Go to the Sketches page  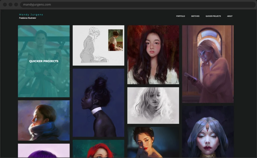(x=195, y=16)
